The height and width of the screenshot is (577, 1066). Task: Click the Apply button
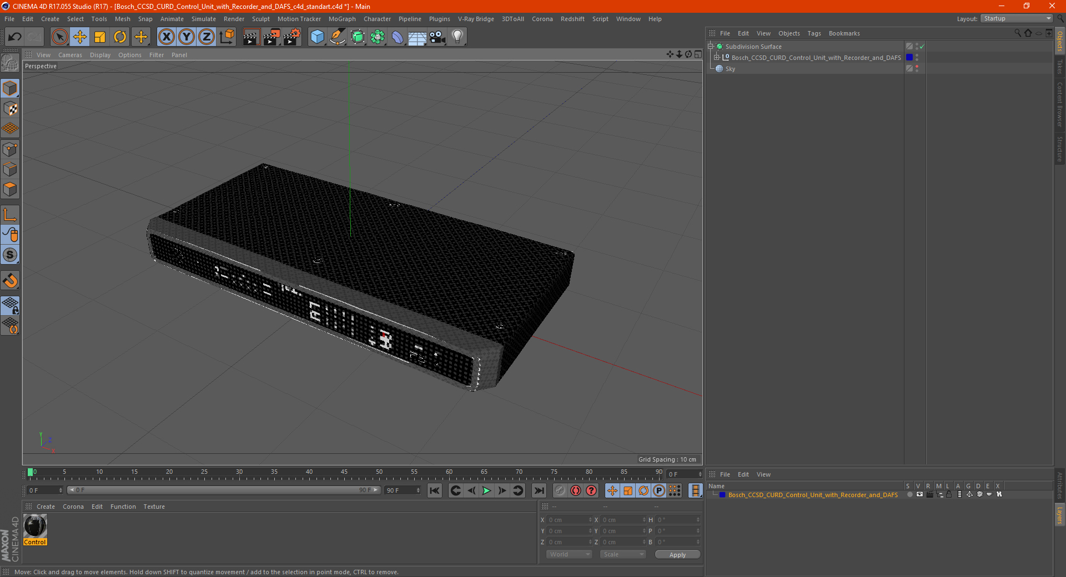pyautogui.click(x=677, y=554)
